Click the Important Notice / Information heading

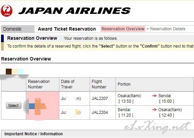[x=33, y=134]
